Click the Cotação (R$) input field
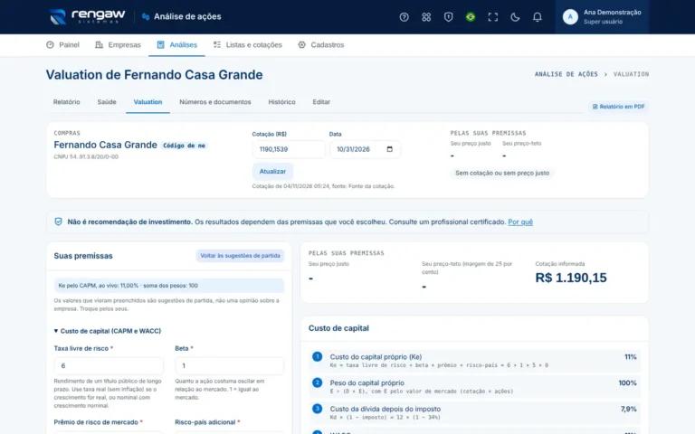The width and height of the screenshot is (695, 434). (289, 149)
